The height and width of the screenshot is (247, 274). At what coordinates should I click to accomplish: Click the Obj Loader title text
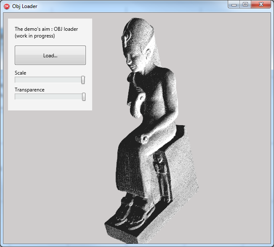25,6
